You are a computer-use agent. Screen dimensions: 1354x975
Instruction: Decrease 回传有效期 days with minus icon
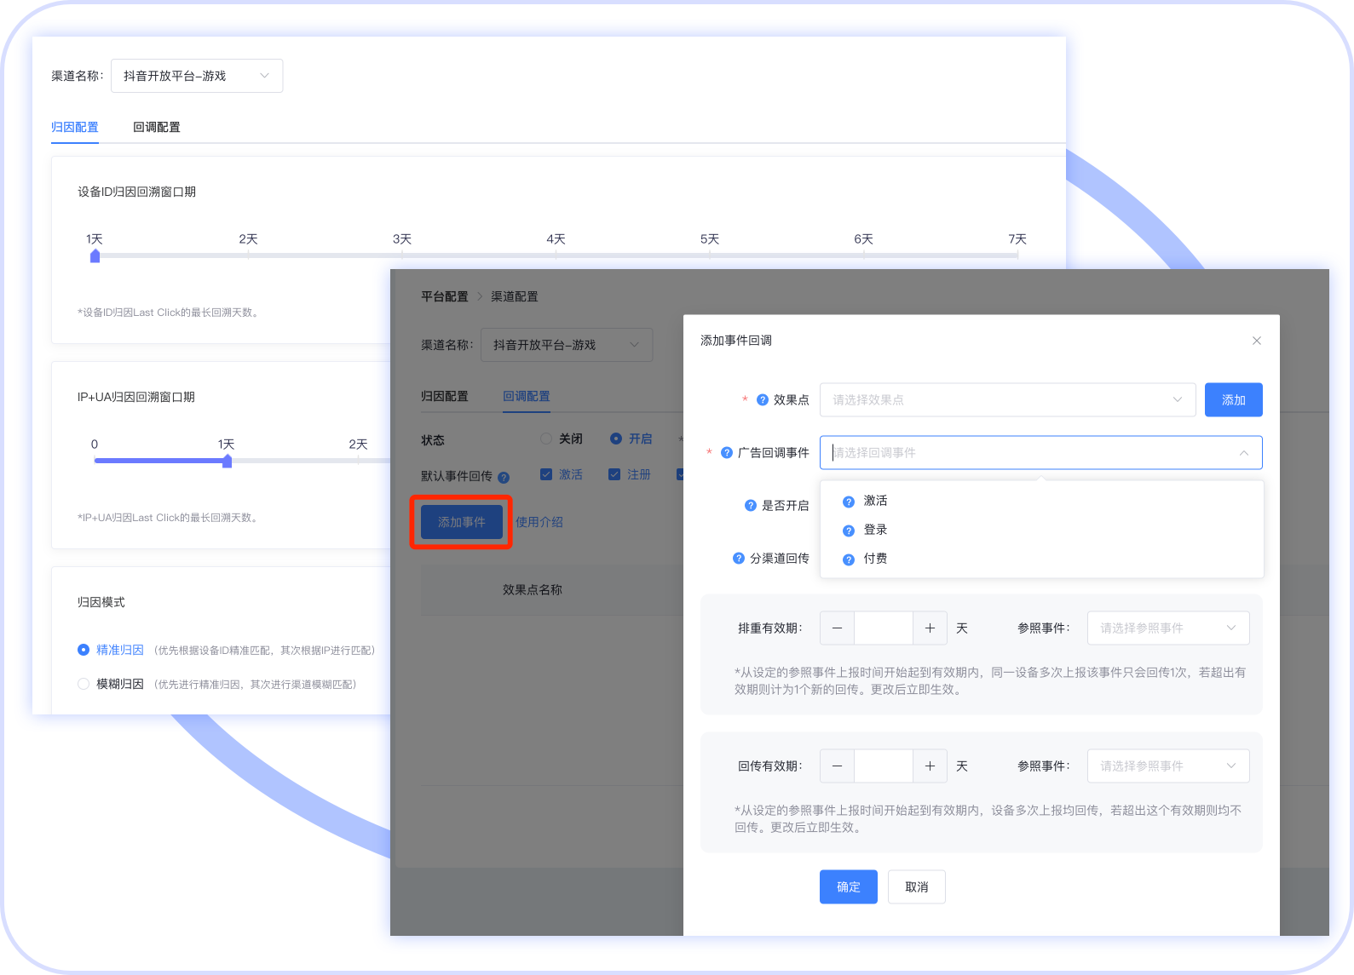pos(837,766)
